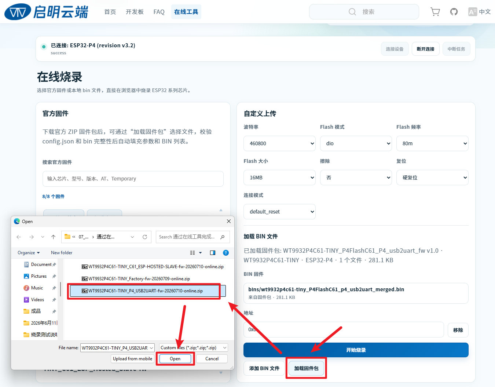The height and width of the screenshot is (387, 495).
Task: Click Cancel in the file dialog
Action: [212, 359]
